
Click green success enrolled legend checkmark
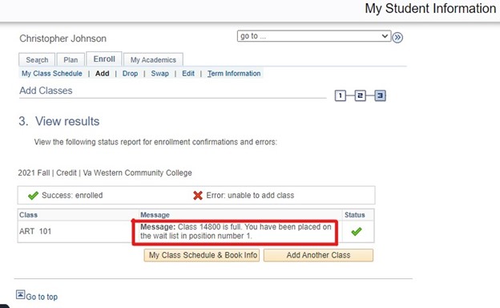[33, 196]
